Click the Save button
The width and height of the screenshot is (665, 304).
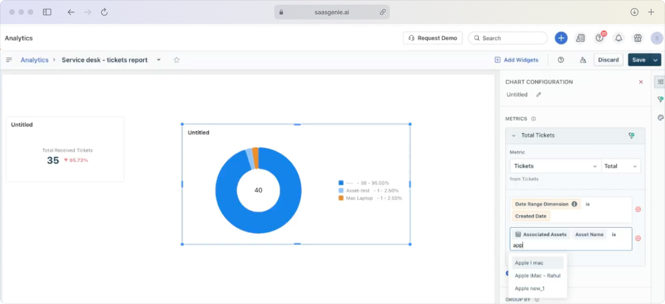coord(639,60)
